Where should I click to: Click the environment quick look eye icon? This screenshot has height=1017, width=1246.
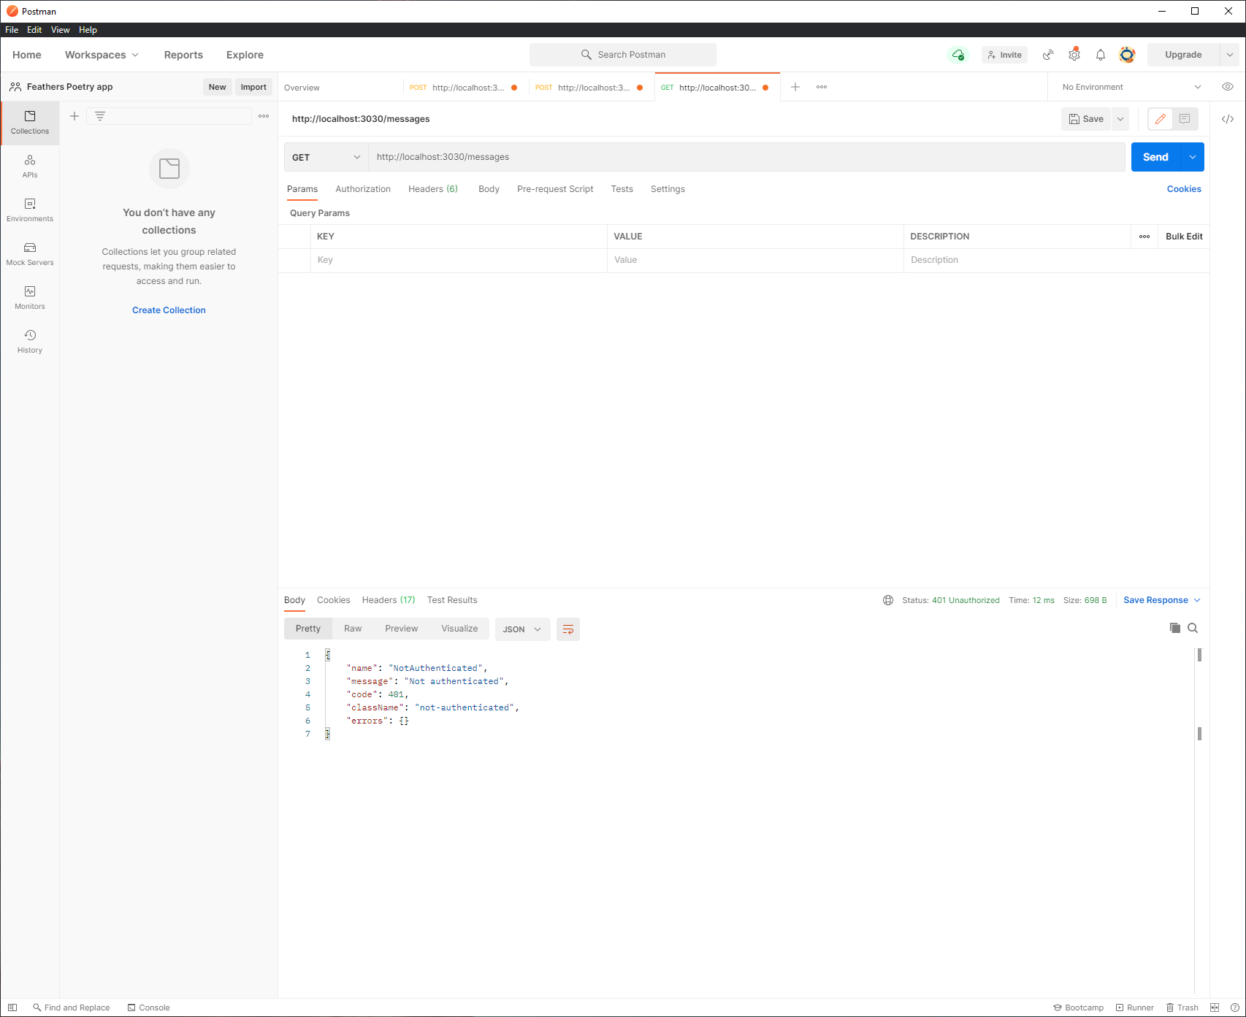pyautogui.click(x=1228, y=87)
